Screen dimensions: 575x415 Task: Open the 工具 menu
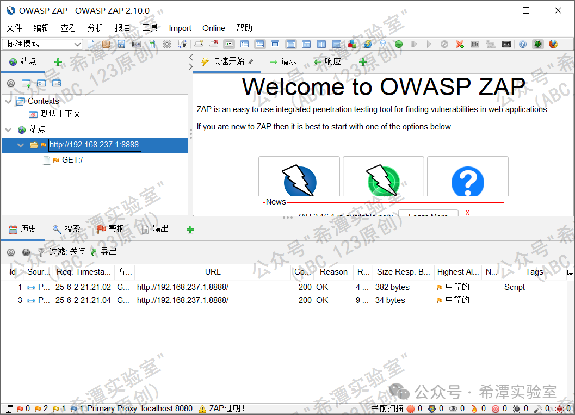click(x=150, y=28)
